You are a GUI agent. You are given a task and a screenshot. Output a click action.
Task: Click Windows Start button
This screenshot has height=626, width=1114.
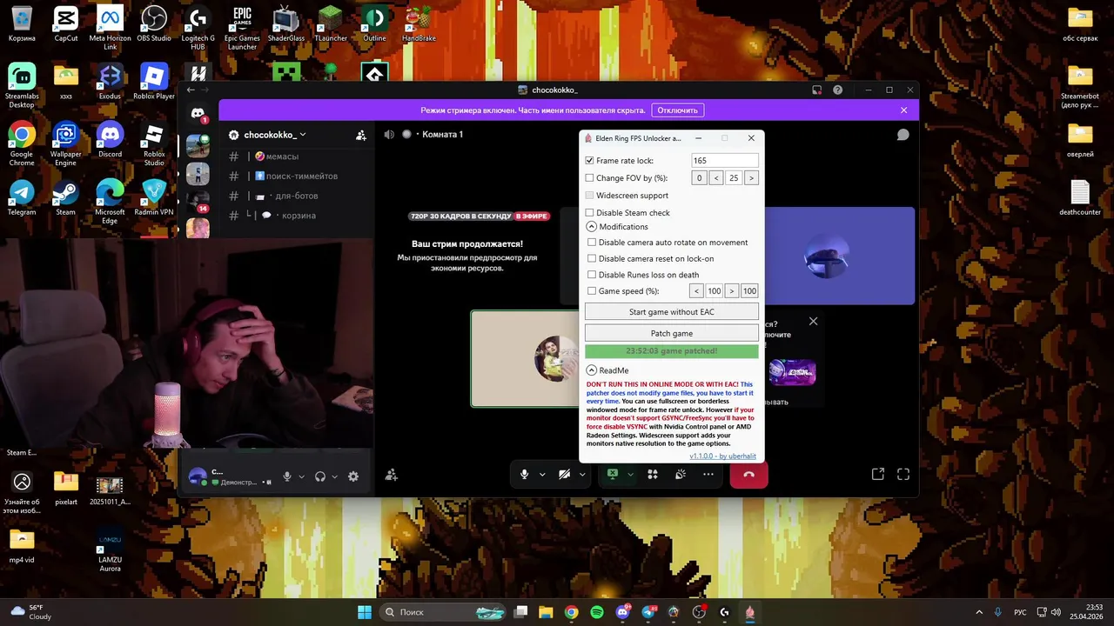[364, 612]
